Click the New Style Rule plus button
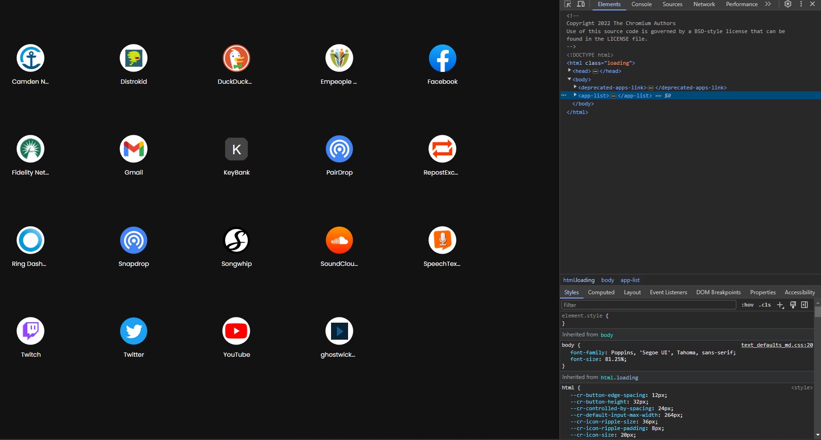The image size is (821, 440). tap(780, 305)
